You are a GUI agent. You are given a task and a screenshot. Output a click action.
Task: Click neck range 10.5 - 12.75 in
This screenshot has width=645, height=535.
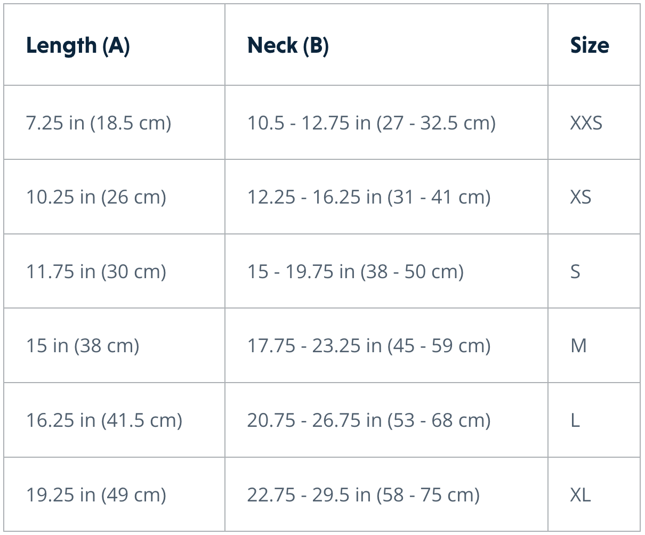click(x=371, y=123)
